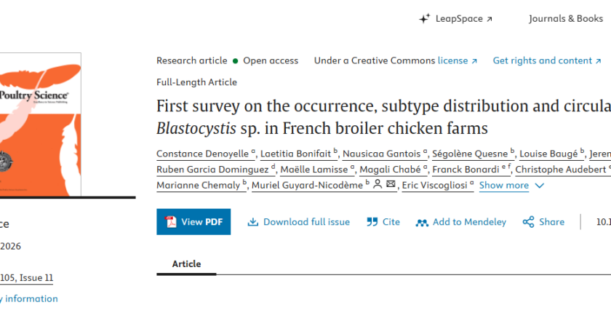The image size is (611, 313).
Task: Select the Article tab
Action: click(186, 264)
